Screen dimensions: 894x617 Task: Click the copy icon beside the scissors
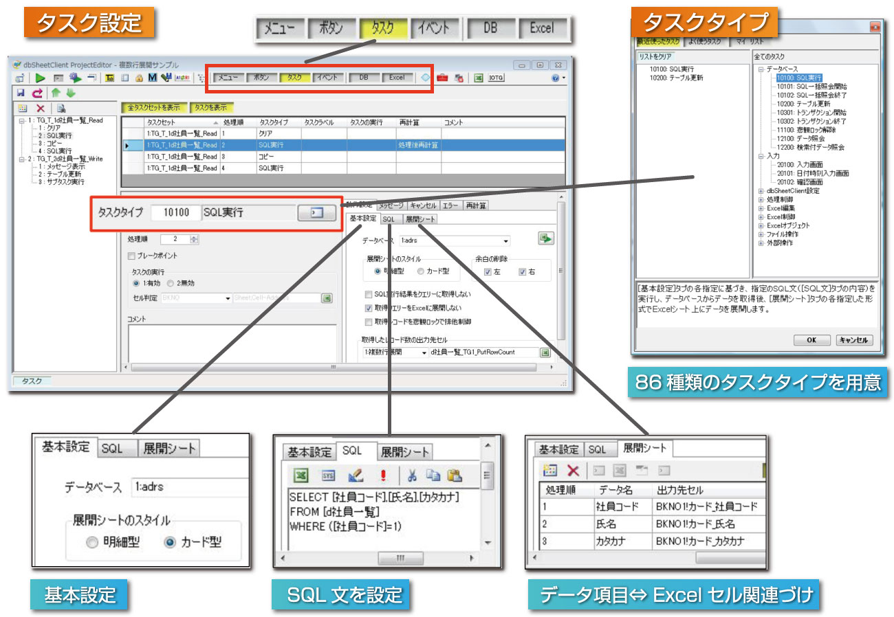click(433, 475)
